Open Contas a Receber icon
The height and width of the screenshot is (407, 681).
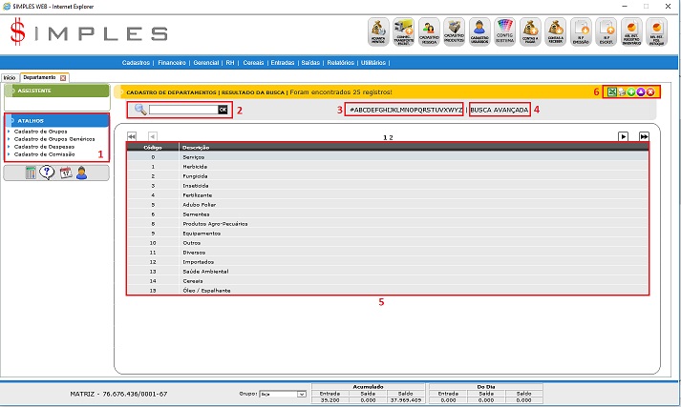click(556, 32)
